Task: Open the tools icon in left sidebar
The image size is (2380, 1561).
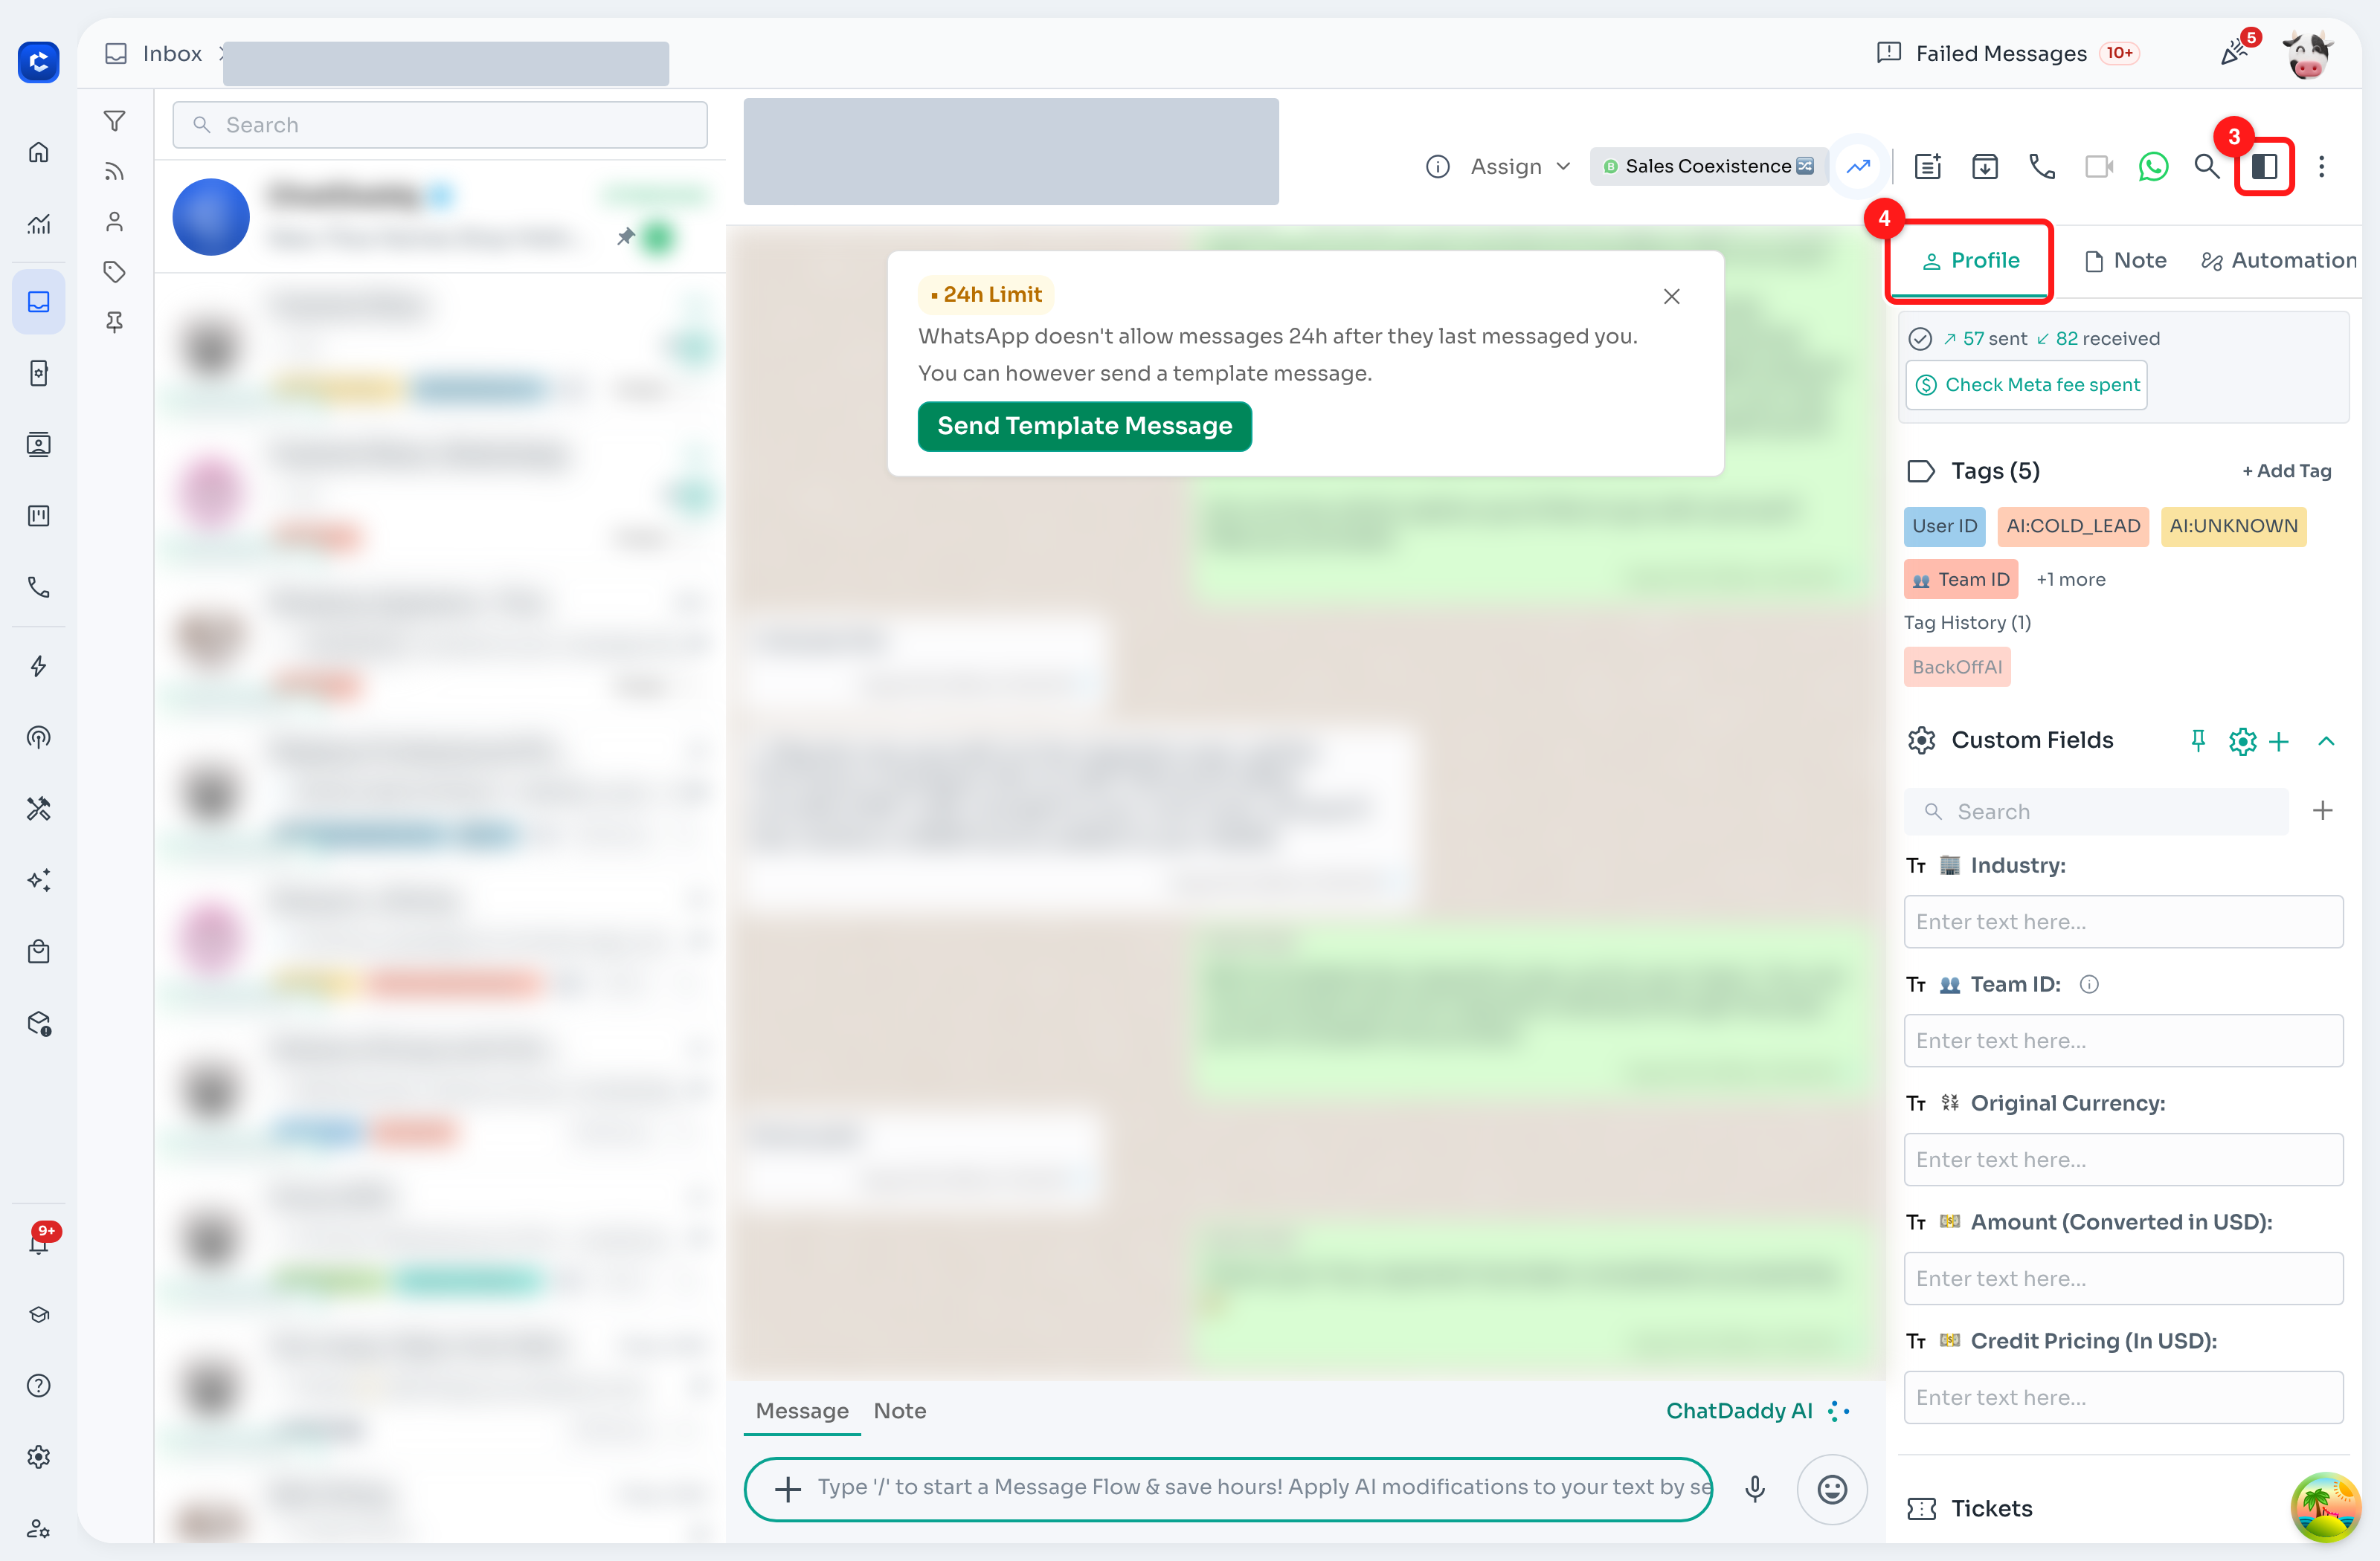Action: click(39, 809)
